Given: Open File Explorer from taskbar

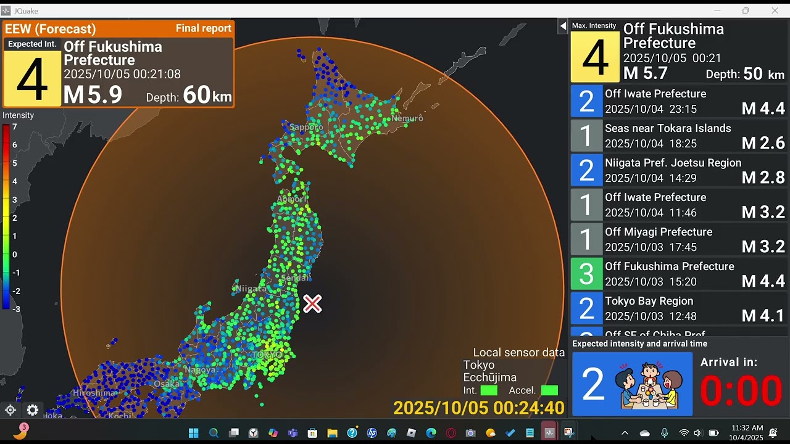Looking at the screenshot, I should point(332,433).
